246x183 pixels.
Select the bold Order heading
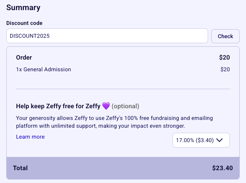pos(24,58)
